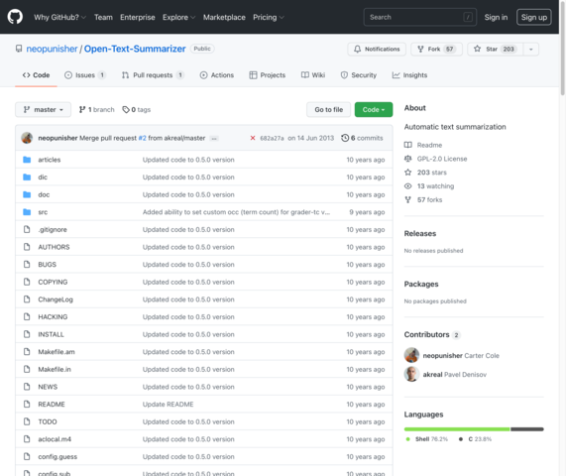
Task: Click the Readme book icon
Action: pyautogui.click(x=407, y=145)
